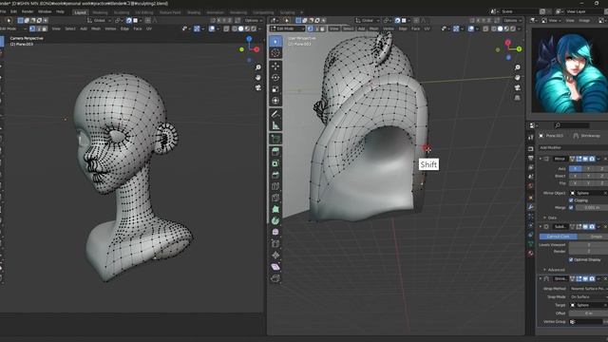The width and height of the screenshot is (608, 342).
Task: Remove the Mirror modifier with its X button
Action: click(605, 159)
